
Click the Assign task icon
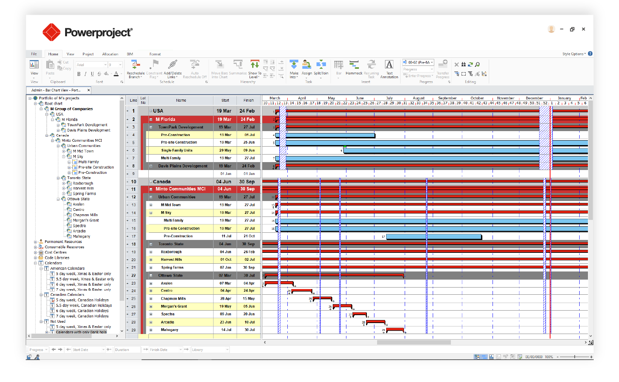click(x=307, y=65)
